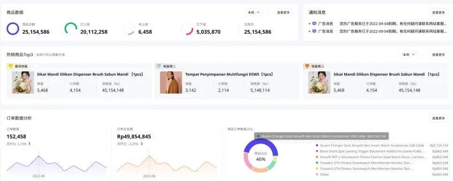This screenshot has height=181, width=453.
Task: Click the purple ring icon beside 商品总数
Action: [x=13, y=29]
